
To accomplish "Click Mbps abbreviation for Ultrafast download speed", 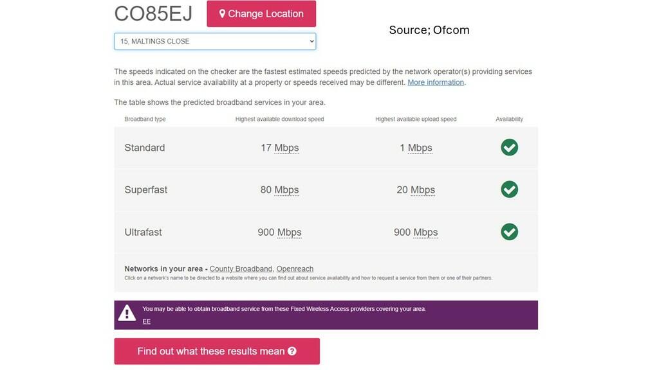I will tap(289, 232).
